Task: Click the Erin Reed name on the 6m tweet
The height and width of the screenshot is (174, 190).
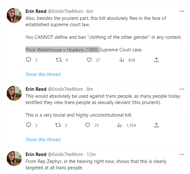Action: [x=36, y=11]
